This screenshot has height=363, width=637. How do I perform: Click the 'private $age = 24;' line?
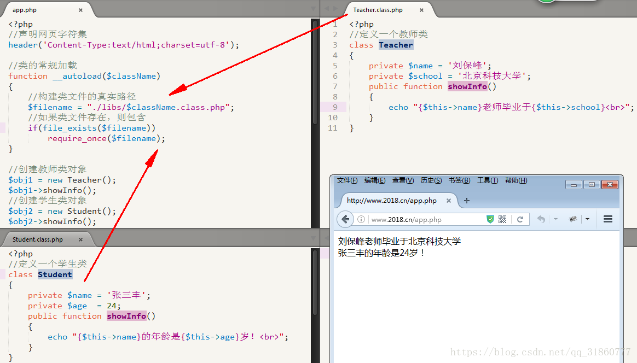click(74, 306)
